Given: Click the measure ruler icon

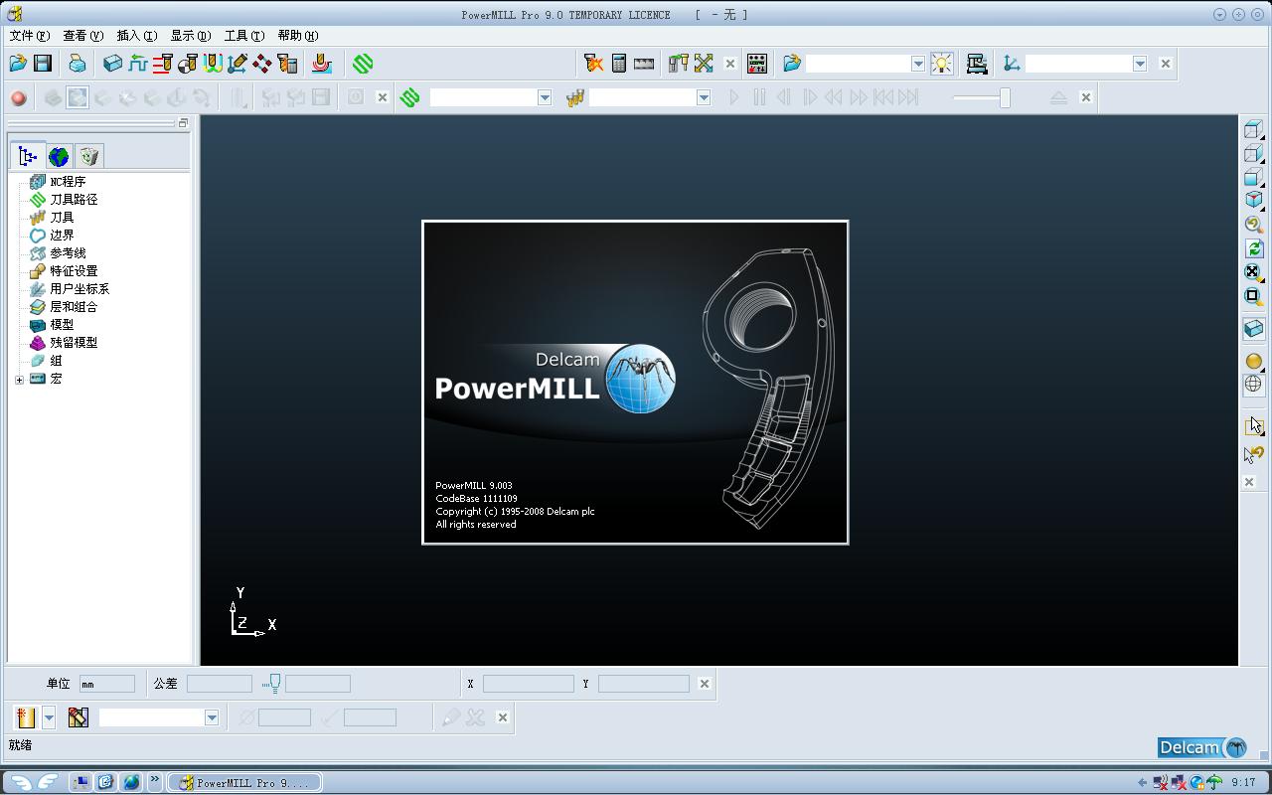Looking at the screenshot, I should [644, 64].
